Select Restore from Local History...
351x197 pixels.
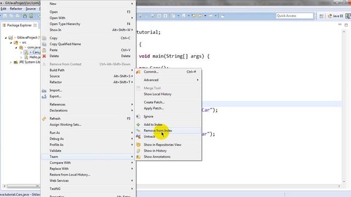coord(88,175)
